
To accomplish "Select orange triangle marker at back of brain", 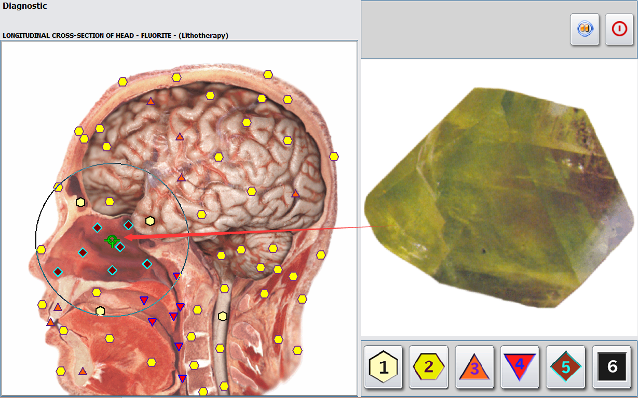I will [x=295, y=194].
